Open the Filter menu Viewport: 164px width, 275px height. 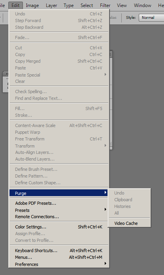click(x=105, y=6)
